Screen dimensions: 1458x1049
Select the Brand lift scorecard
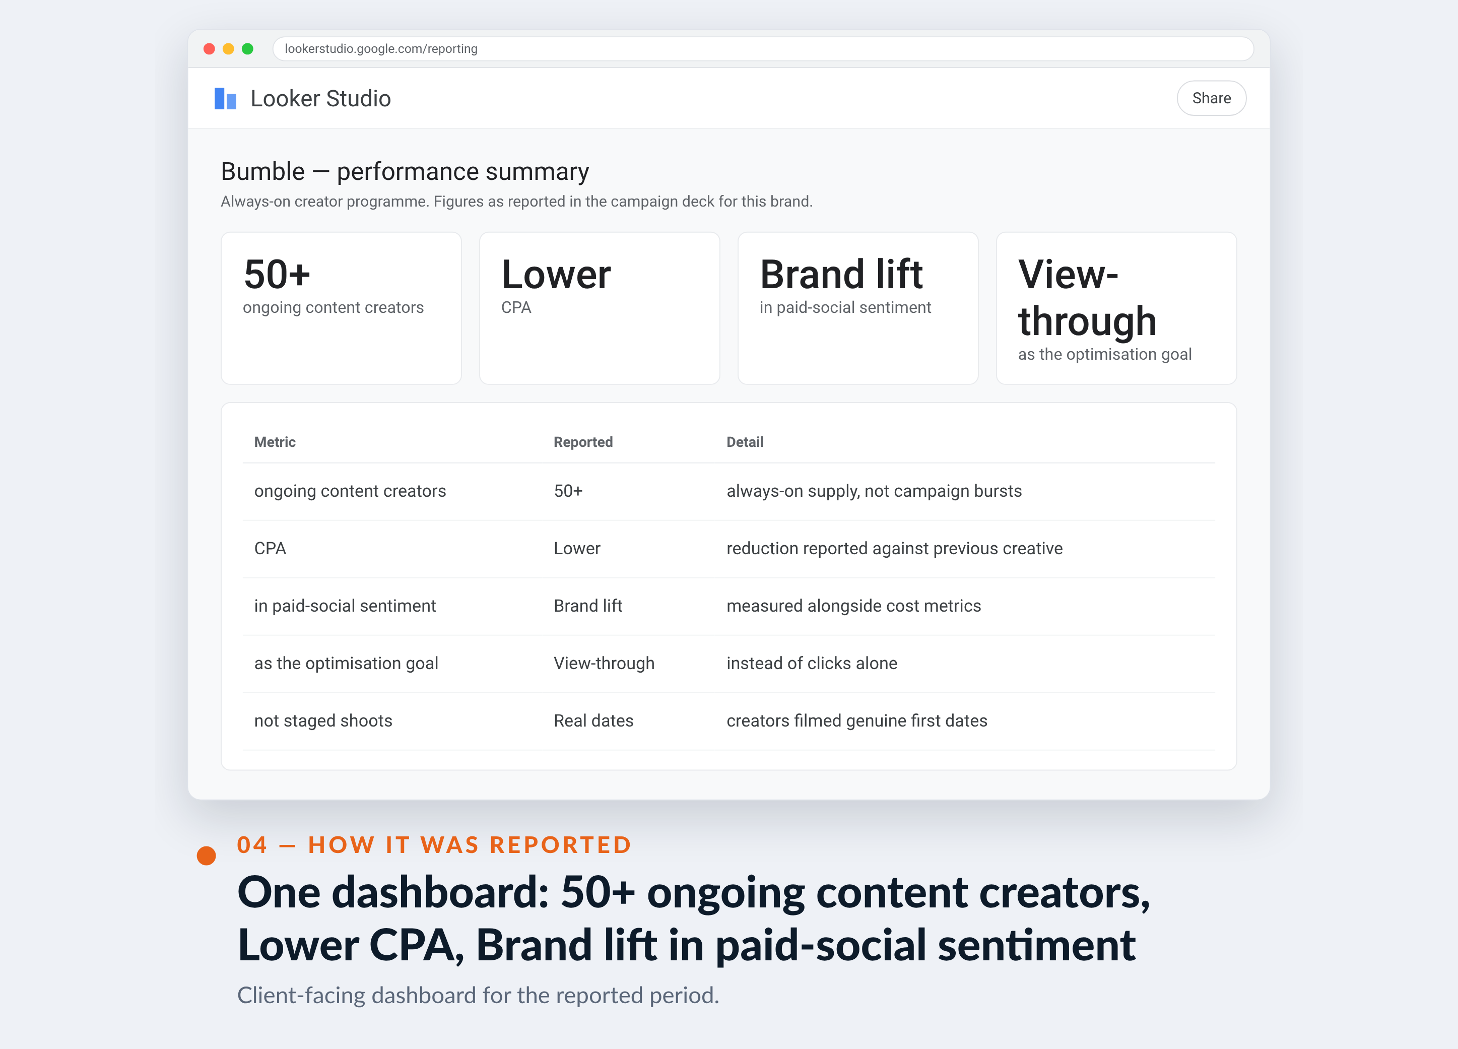point(858,308)
